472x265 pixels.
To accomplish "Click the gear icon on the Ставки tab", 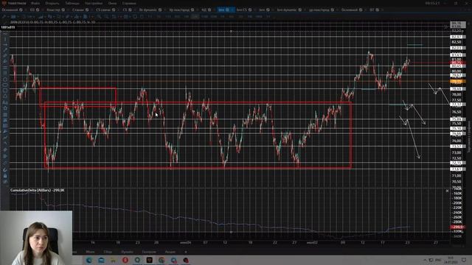I will pos(87,10).
